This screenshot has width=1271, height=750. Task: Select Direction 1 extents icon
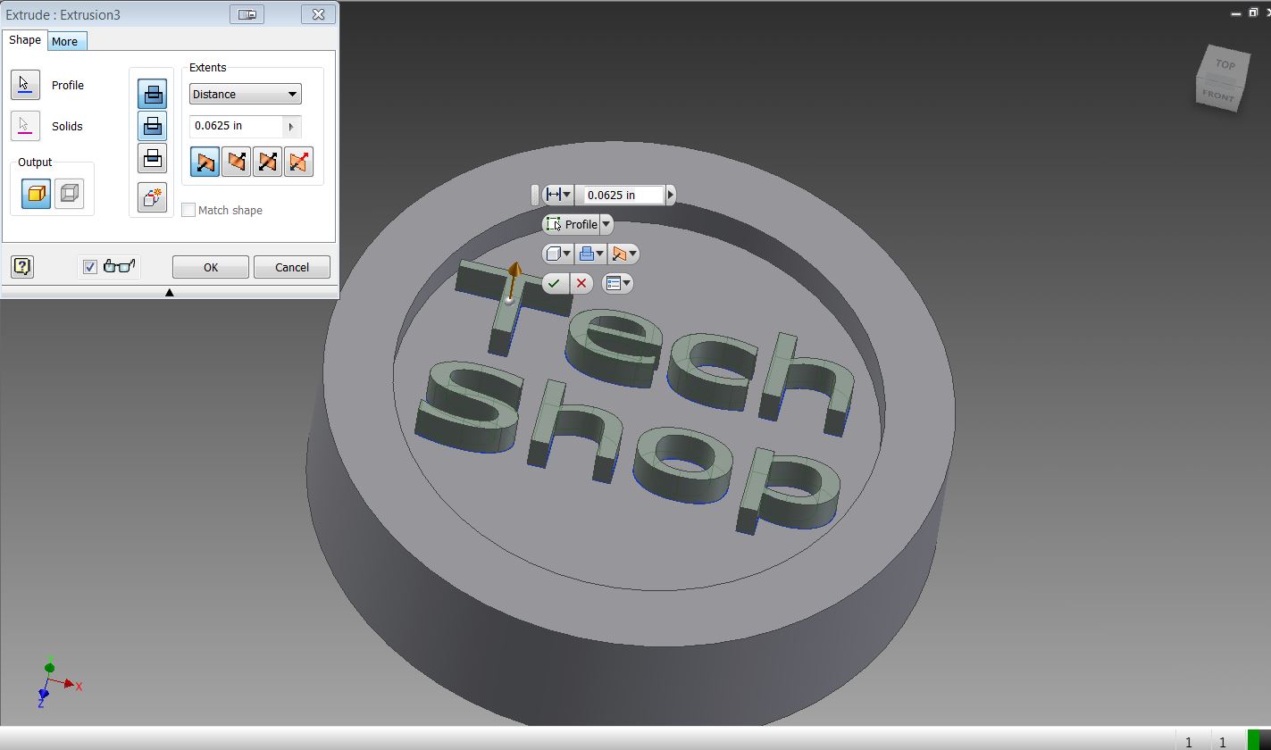(205, 162)
